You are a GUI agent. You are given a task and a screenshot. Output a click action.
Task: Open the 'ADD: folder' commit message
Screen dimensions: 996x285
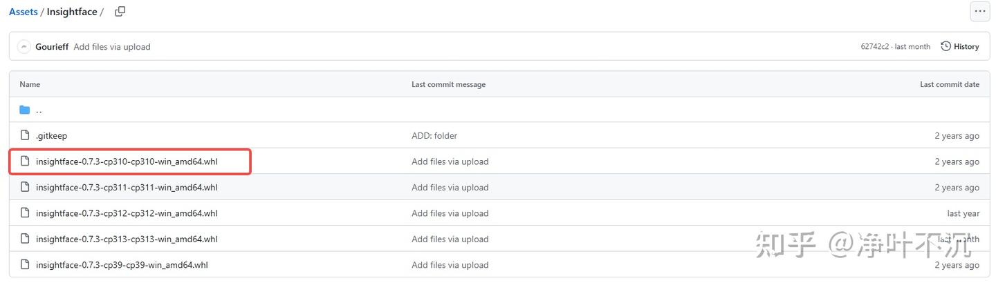coord(434,136)
